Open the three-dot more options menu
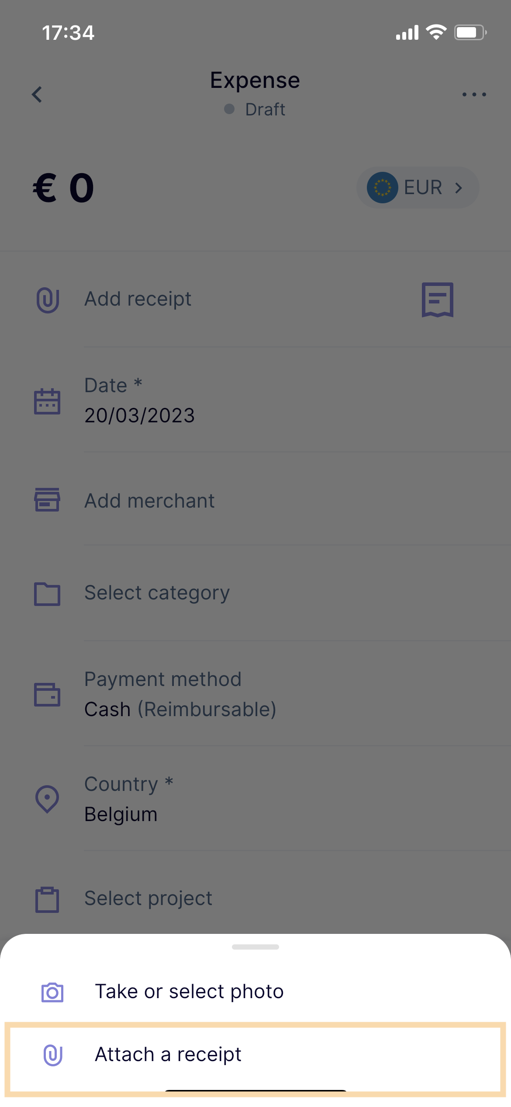511x1107 pixels. pyautogui.click(x=474, y=94)
